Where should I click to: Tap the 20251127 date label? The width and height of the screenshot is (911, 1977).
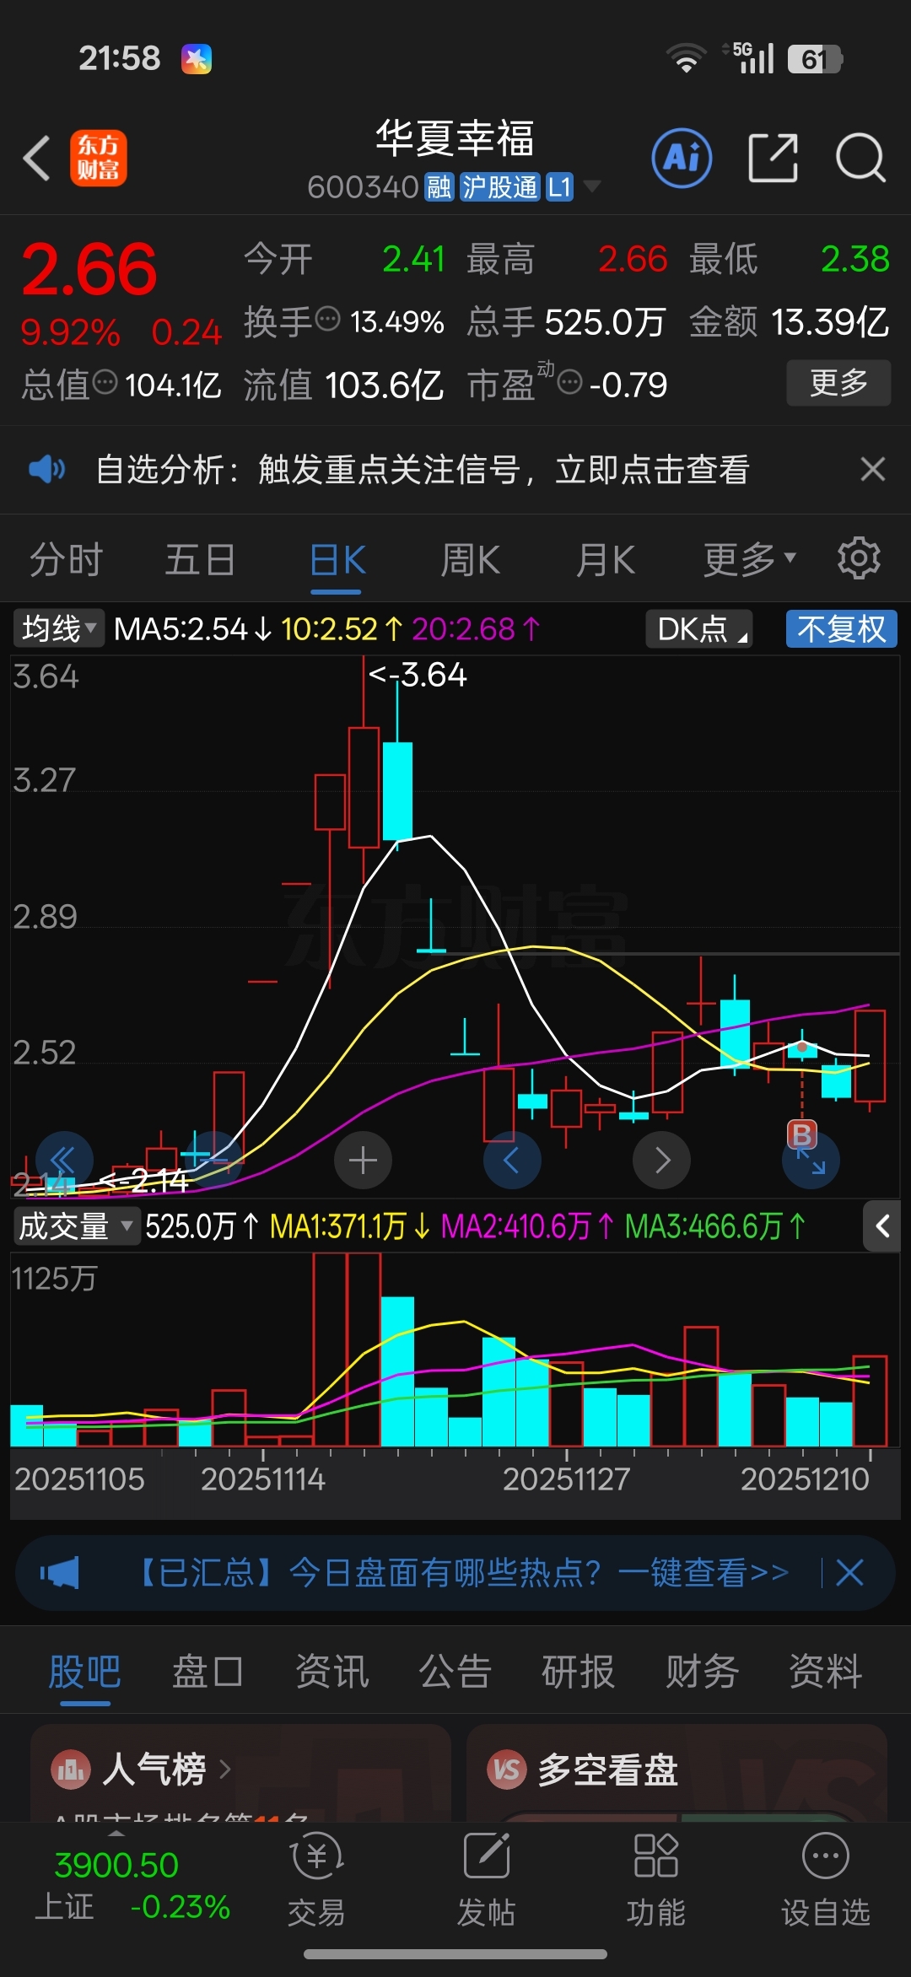pos(566,1479)
